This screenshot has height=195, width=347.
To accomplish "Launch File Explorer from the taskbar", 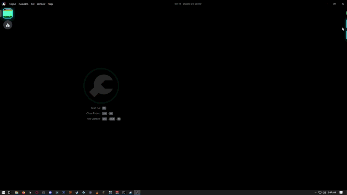I will click(x=17, y=192).
